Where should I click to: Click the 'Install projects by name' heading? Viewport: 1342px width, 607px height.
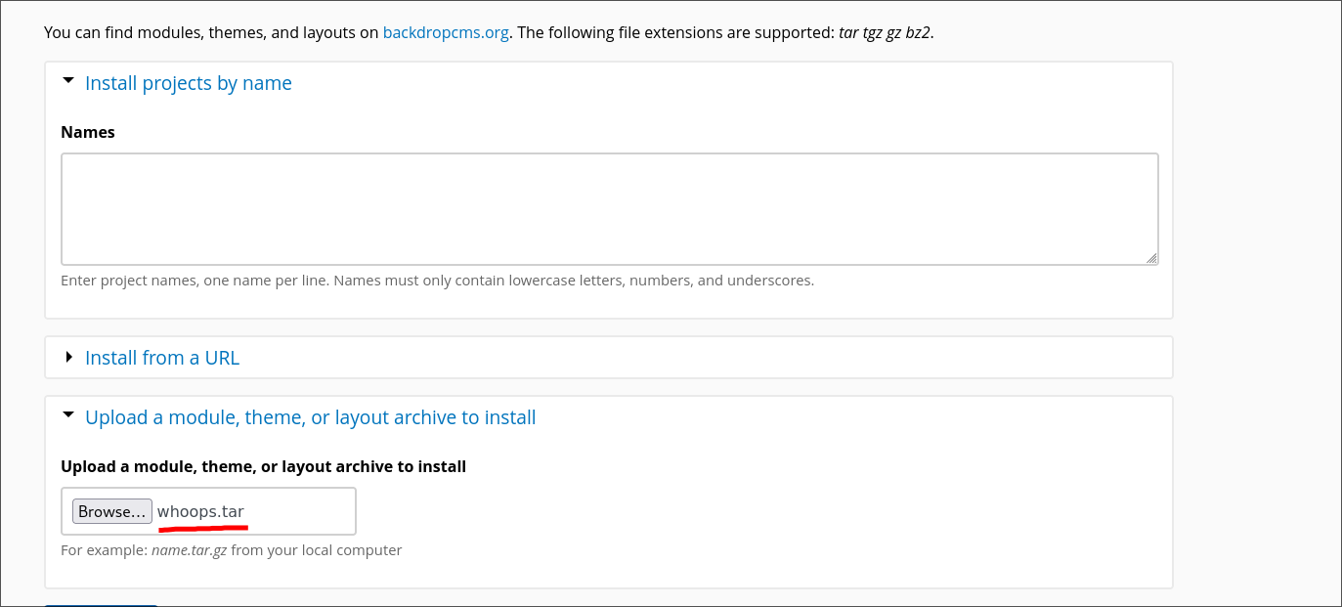click(x=188, y=83)
